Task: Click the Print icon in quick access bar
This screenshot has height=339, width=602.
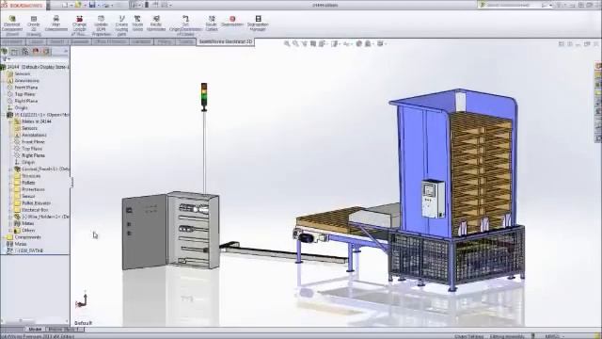Action: point(105,5)
